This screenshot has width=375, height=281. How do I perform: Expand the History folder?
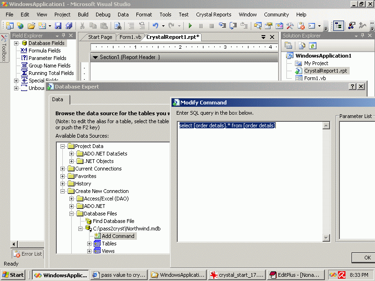(x=62, y=184)
